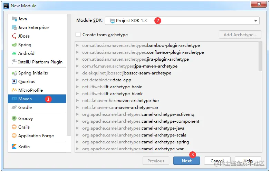This screenshot has height=172, width=270.
Task: Select IntelliJ Platform Plugin type
Action: click(x=37, y=62)
